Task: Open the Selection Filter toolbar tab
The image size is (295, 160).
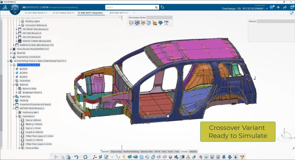Action: (x=147, y=151)
